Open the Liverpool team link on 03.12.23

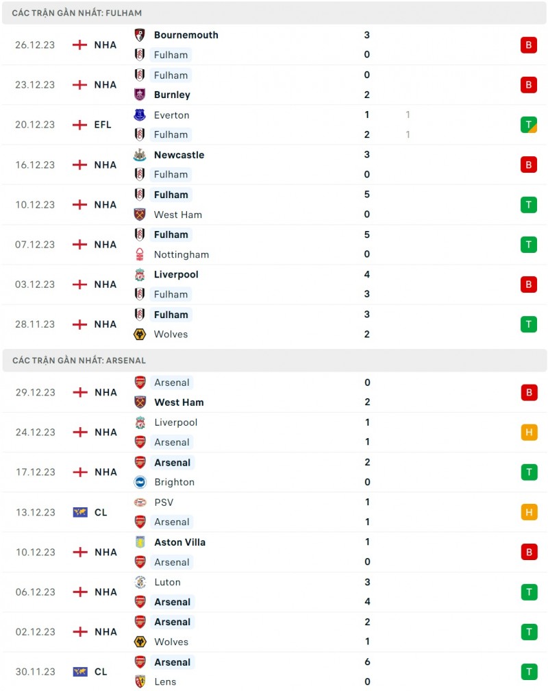tap(176, 274)
